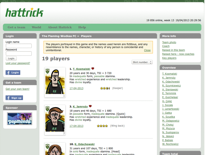
Task: Click the heart icon beside K. Jamroży
Action: pos(90,106)
